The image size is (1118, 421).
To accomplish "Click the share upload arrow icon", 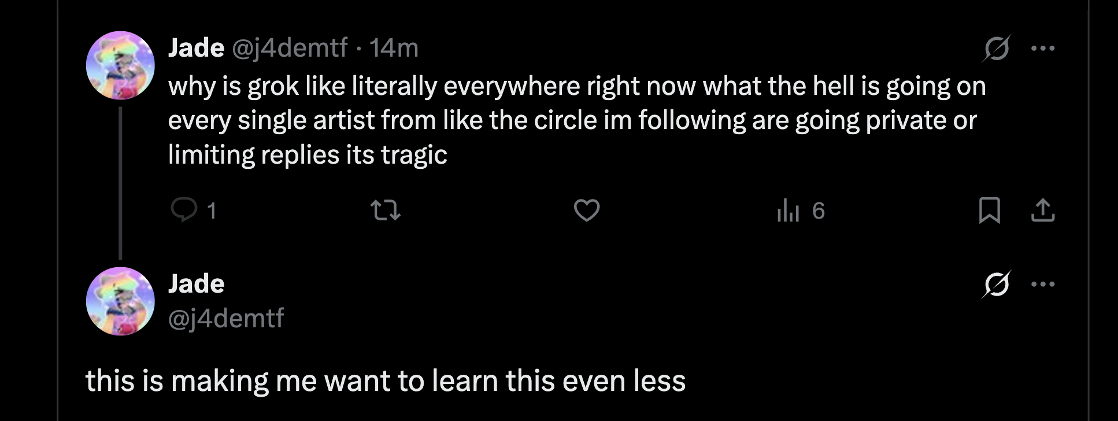I will click(x=1043, y=210).
